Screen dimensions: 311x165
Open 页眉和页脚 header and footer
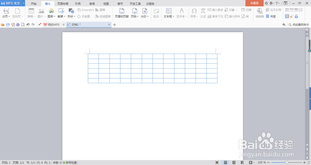(122, 13)
